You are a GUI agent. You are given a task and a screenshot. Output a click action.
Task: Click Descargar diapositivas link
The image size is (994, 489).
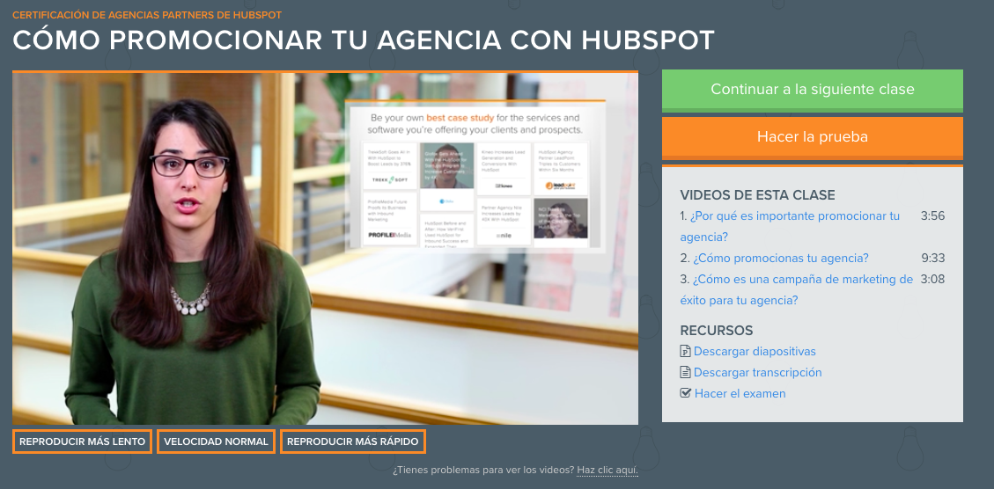755,351
